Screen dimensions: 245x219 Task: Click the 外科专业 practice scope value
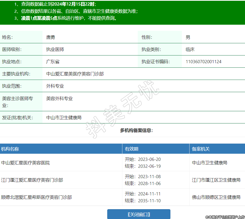pyautogui.click(x=55, y=86)
